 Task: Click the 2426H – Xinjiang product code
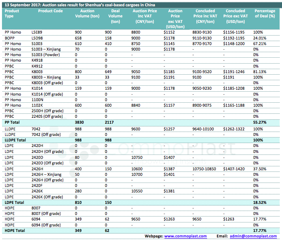46,174
